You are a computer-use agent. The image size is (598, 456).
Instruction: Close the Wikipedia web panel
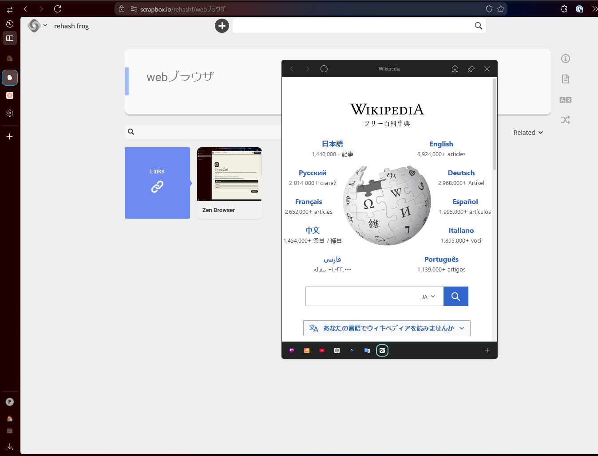pyautogui.click(x=487, y=69)
